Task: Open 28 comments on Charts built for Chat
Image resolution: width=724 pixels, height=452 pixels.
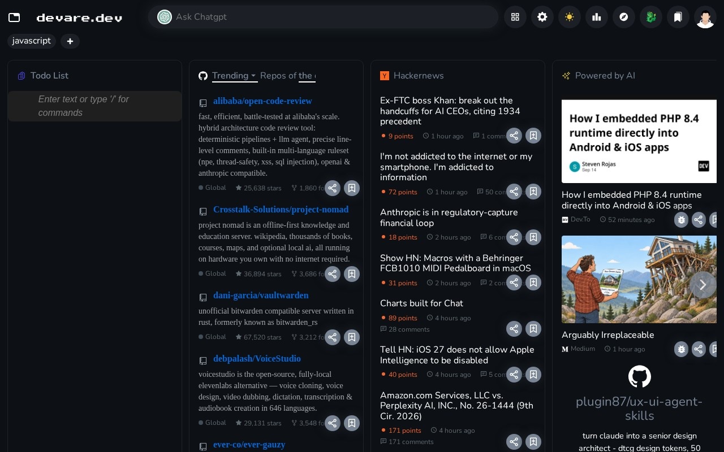Action: pos(405,329)
